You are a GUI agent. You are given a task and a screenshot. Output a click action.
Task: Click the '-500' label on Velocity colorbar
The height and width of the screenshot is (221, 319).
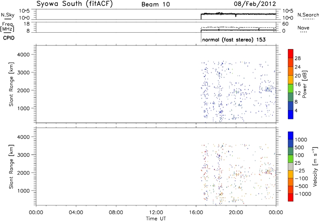pos(301,186)
